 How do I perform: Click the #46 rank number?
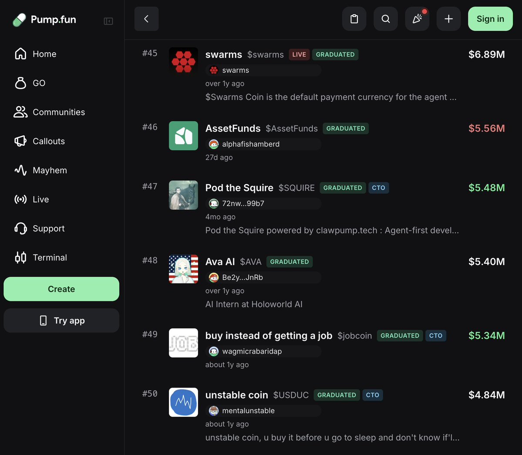click(x=150, y=127)
